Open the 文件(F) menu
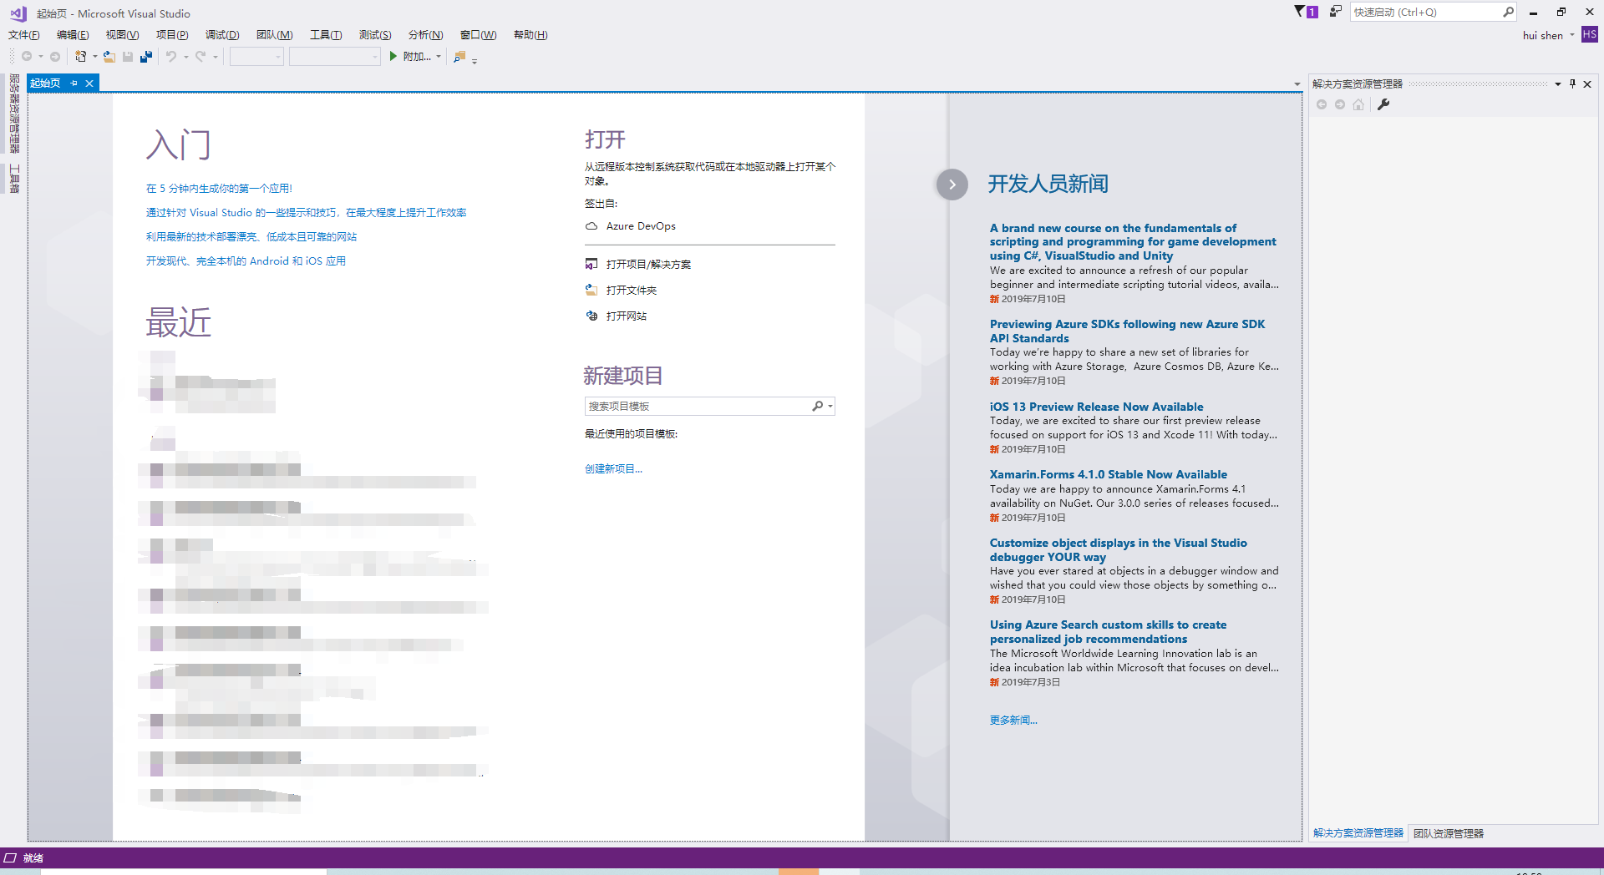Viewport: 1604px width, 875px height. [24, 34]
